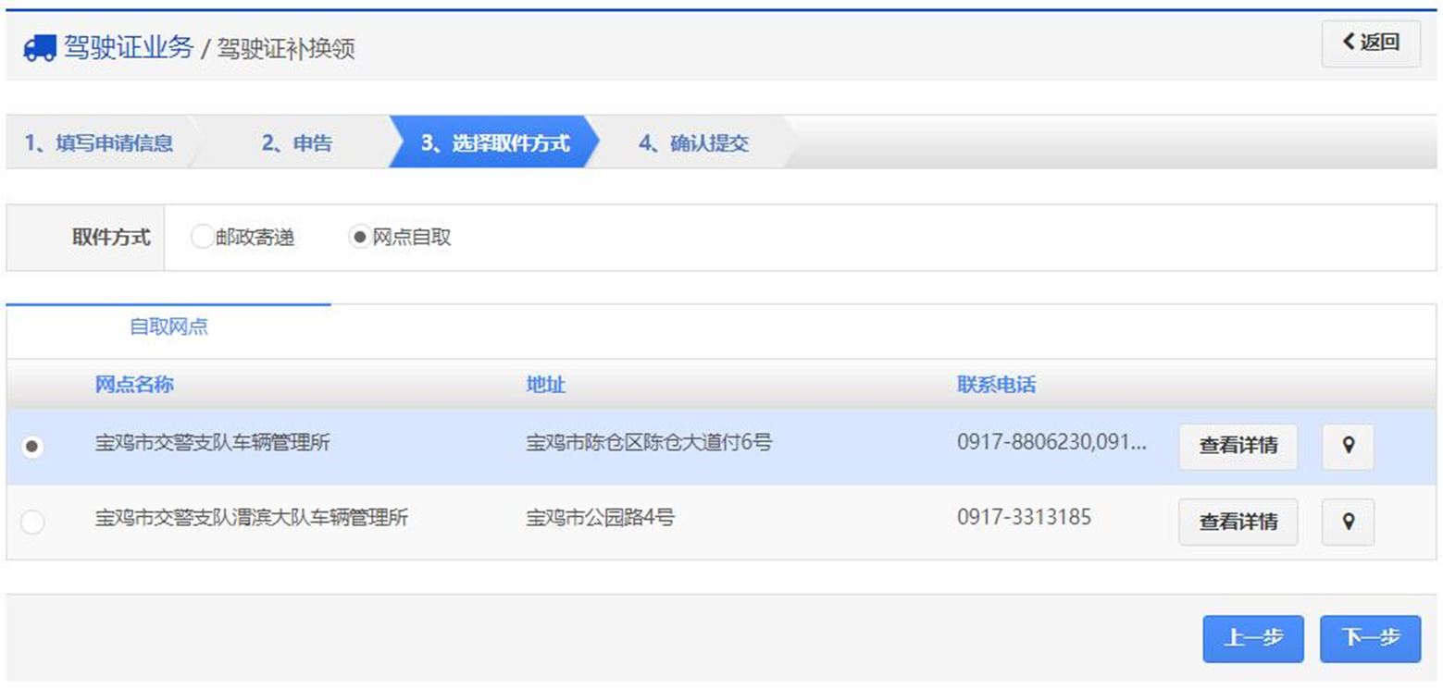The height and width of the screenshot is (689, 1443).
Task: Switch to the 自取网点 tab
Action: pyautogui.click(x=168, y=327)
